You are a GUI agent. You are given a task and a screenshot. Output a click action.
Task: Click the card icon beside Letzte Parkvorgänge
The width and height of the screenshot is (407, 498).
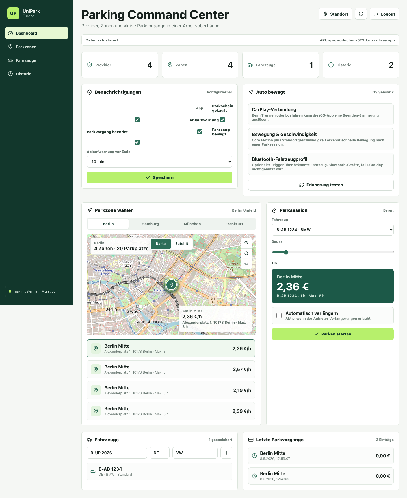251,440
